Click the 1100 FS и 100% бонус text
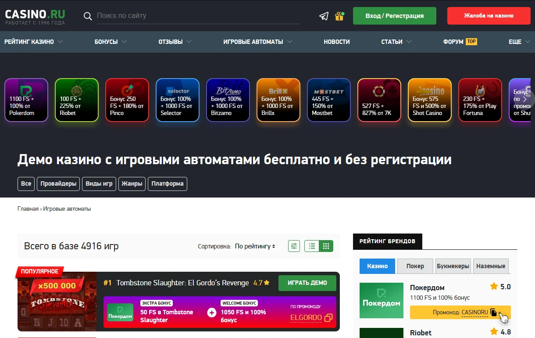The image size is (535, 338). [x=440, y=298]
